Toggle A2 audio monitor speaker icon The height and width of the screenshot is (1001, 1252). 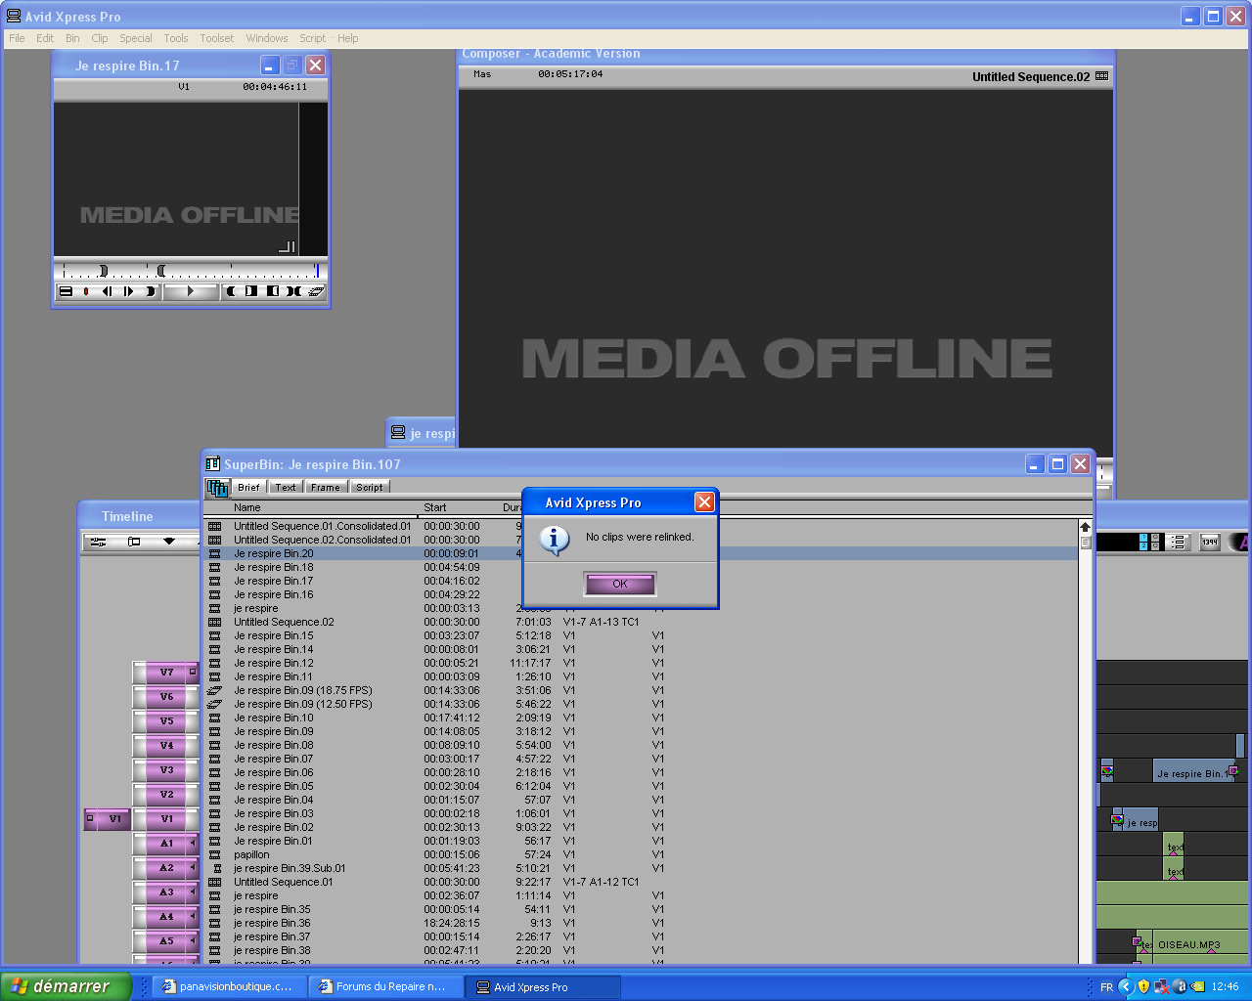point(193,867)
